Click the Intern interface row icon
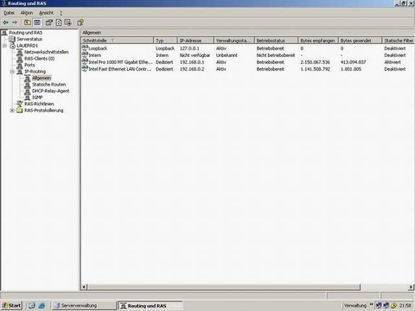Viewport: 415px width, 311px height. [85, 54]
